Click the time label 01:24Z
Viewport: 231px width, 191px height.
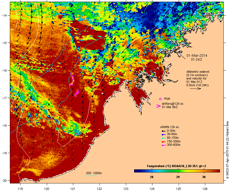pos(197,60)
